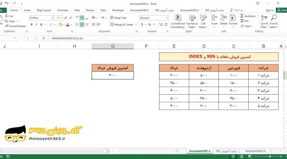The image size is (287, 159).
Task: Switch to Page Layout view in status bar
Action: tap(242, 157)
